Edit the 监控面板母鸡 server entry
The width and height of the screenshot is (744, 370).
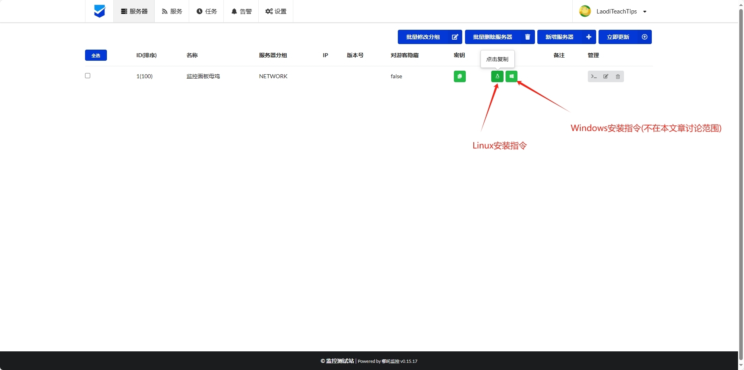[606, 76]
